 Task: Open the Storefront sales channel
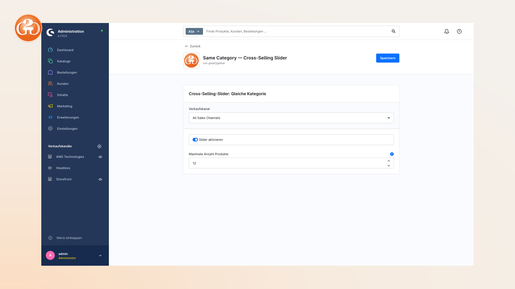point(64,179)
